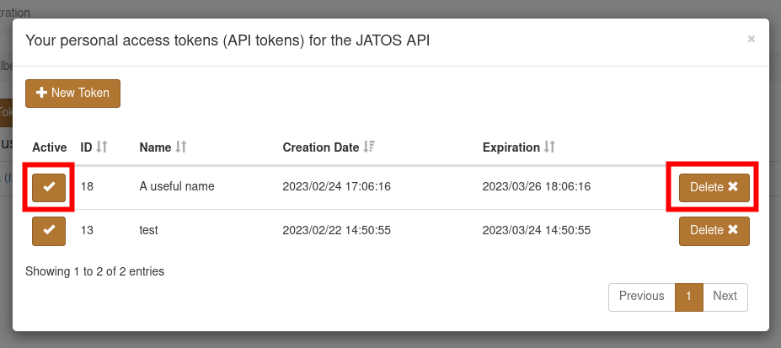Viewport: 781px width, 348px height.
Task: Select the 'A useful name' cell
Action: [x=177, y=187]
